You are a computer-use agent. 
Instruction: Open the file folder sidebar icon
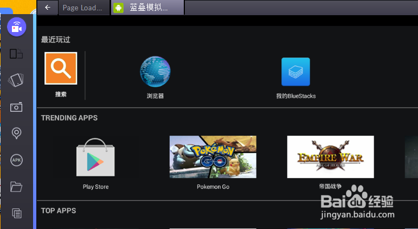coord(16,187)
